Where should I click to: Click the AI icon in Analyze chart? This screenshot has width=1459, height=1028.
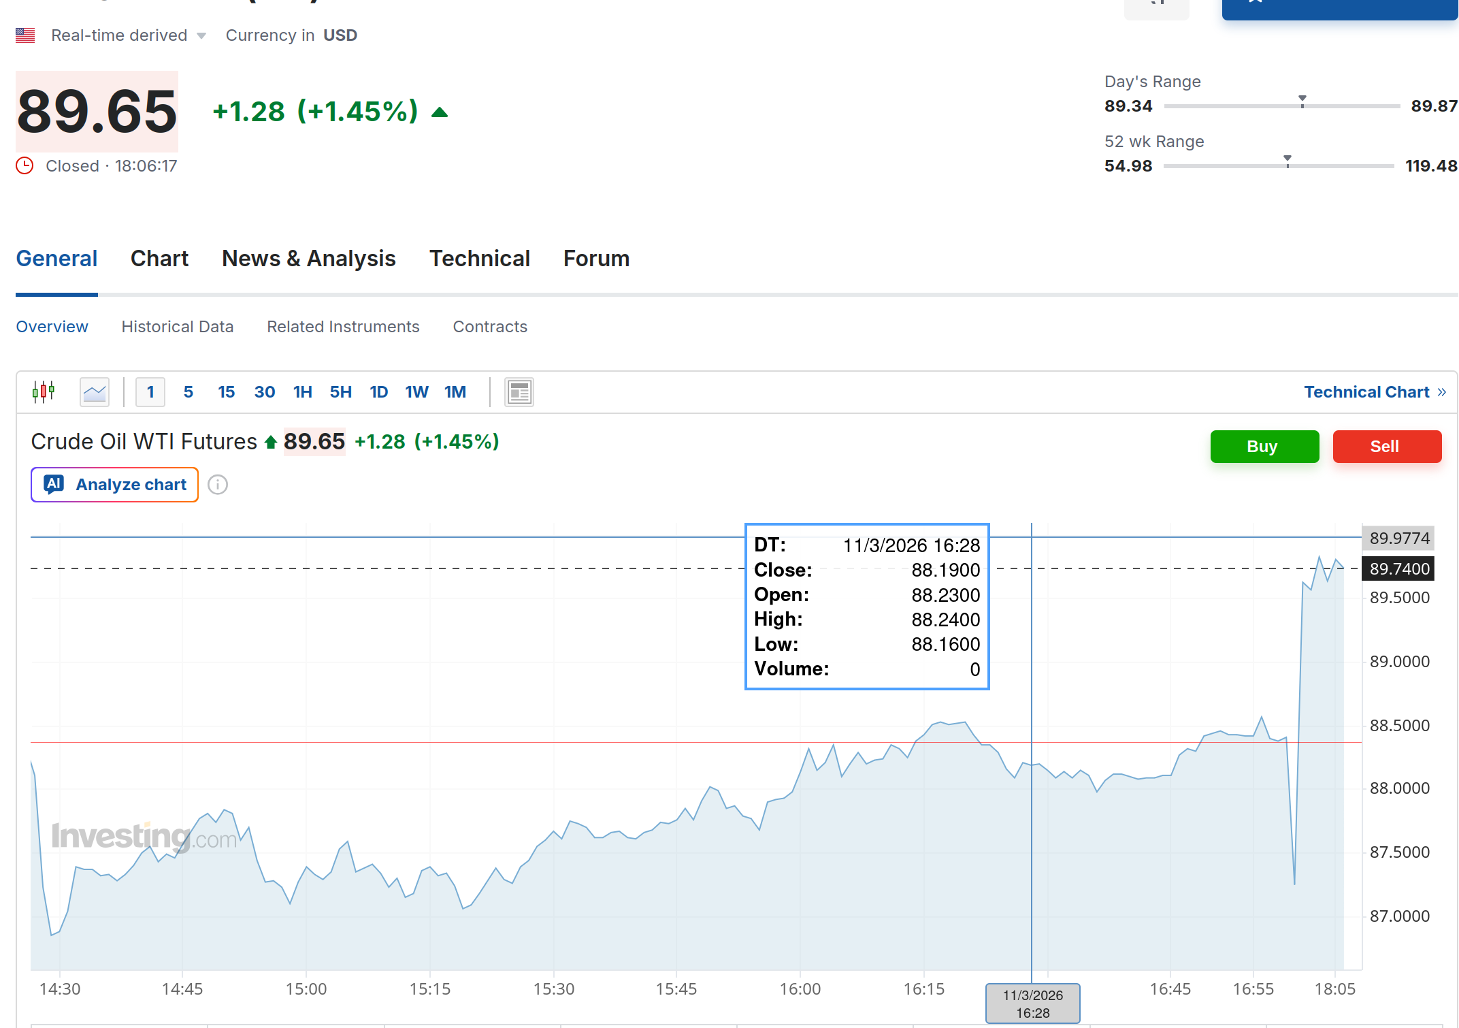point(54,484)
